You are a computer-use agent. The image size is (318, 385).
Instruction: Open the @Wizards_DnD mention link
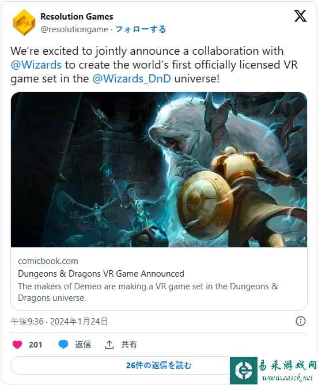point(131,79)
